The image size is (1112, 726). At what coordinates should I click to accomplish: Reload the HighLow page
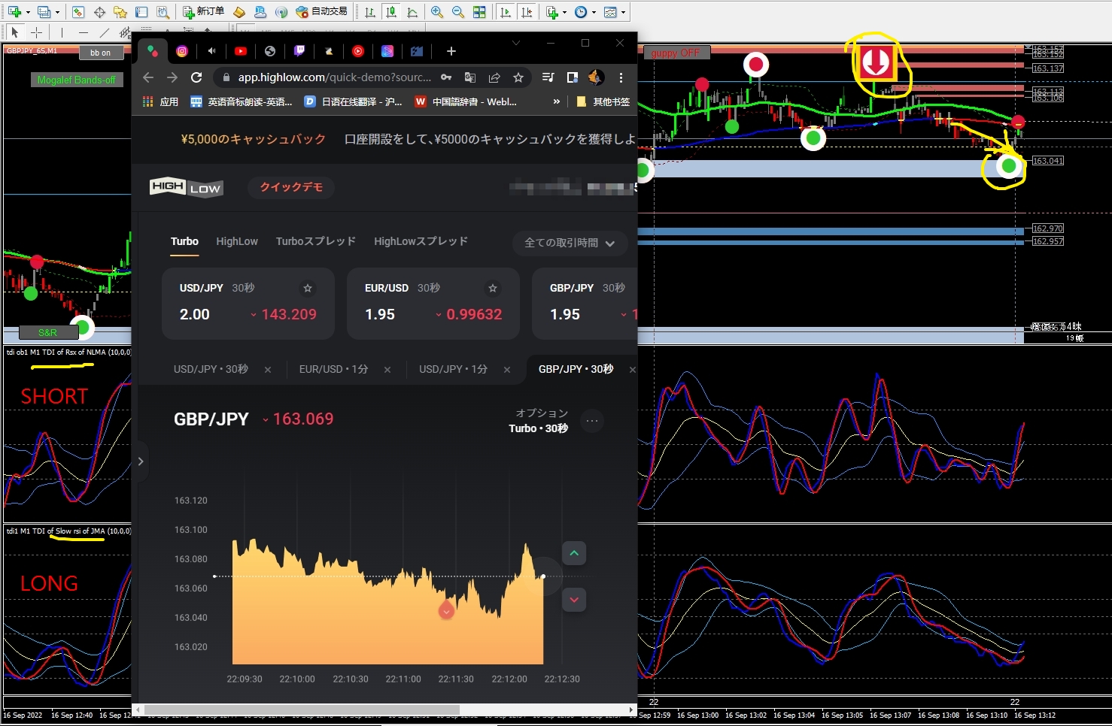tap(196, 77)
